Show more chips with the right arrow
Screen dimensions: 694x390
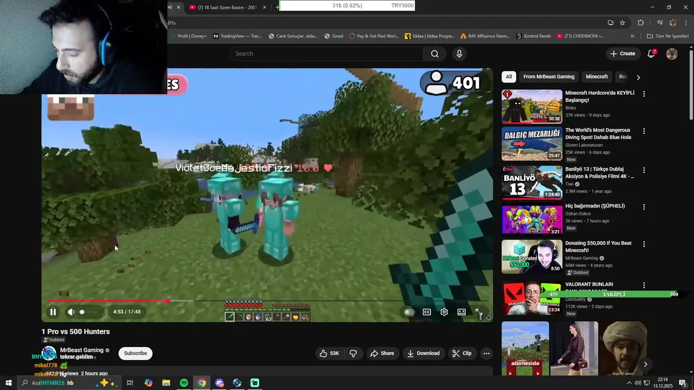point(638,77)
